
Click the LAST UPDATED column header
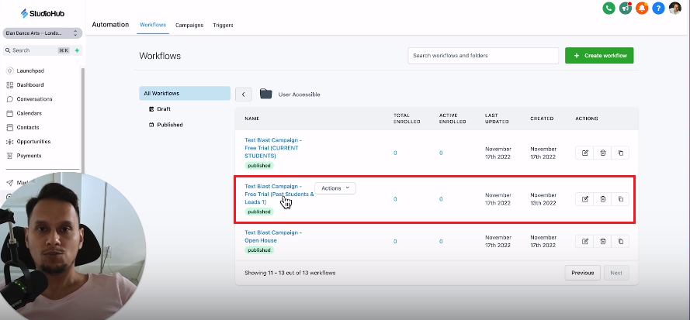497,119
